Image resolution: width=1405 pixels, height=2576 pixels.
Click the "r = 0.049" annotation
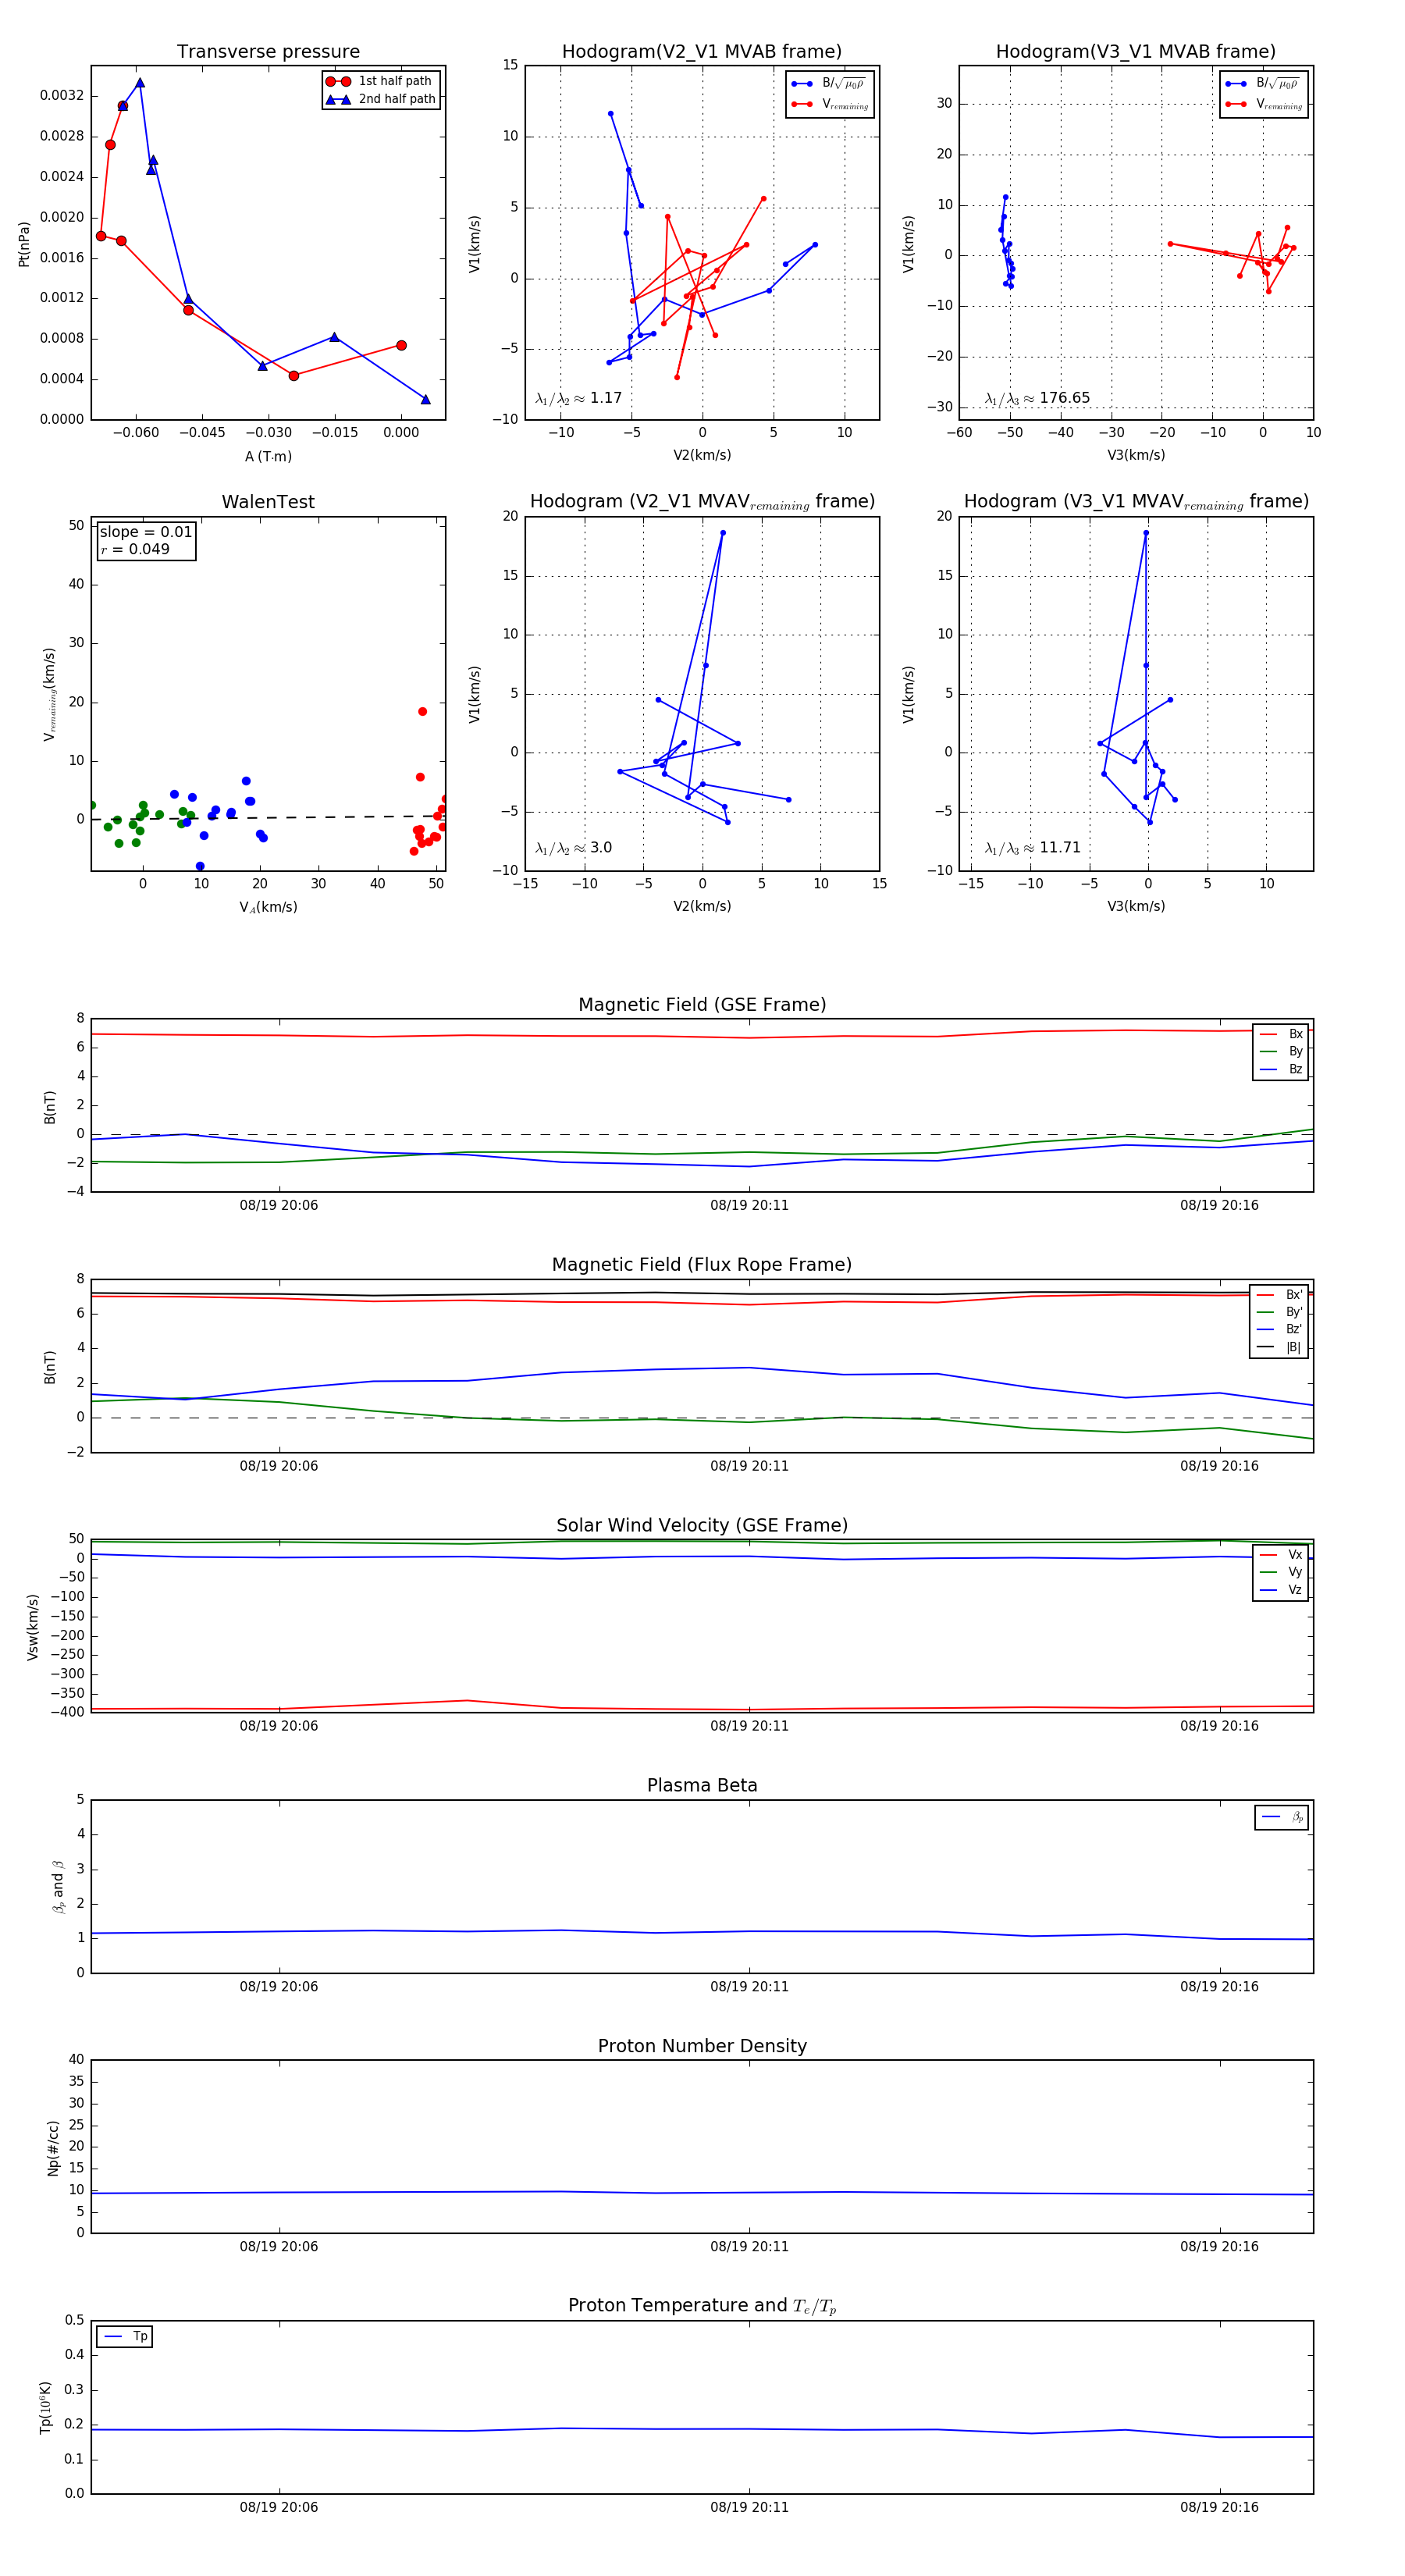point(135,549)
